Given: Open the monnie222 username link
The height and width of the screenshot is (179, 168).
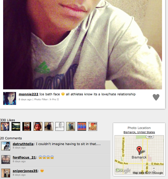Looking at the screenshot, I should click(29, 94).
